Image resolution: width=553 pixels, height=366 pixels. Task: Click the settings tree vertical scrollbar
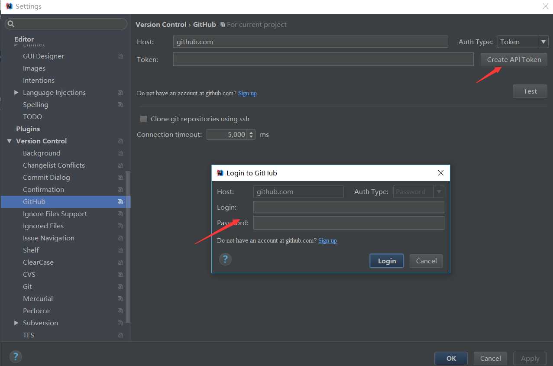pos(128,247)
